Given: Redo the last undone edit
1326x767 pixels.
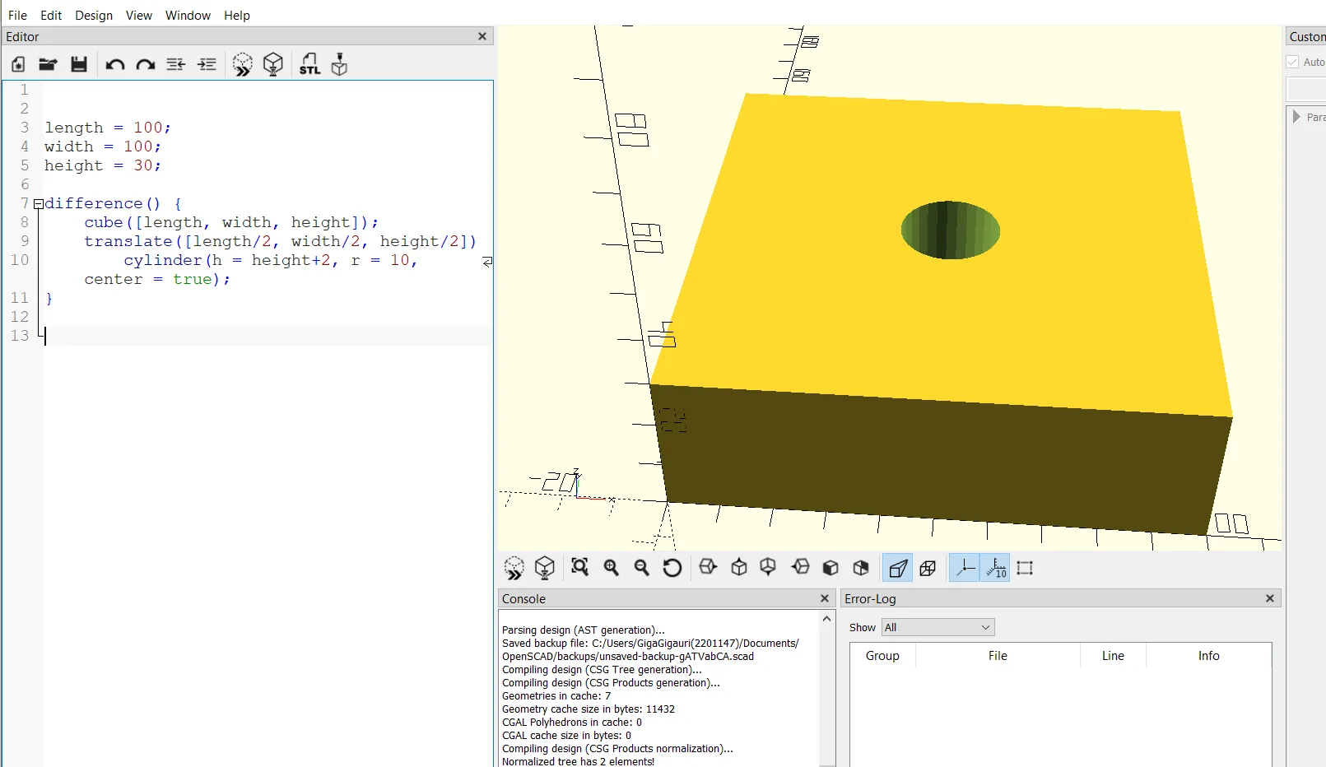Looking at the screenshot, I should point(146,64).
